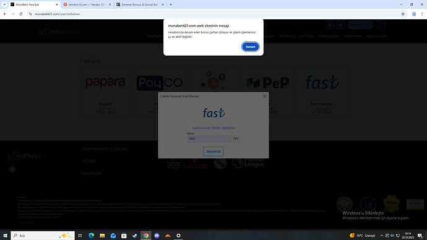Click the Telegram icon in the footer
The height and width of the screenshot is (240, 427).
tap(12, 169)
